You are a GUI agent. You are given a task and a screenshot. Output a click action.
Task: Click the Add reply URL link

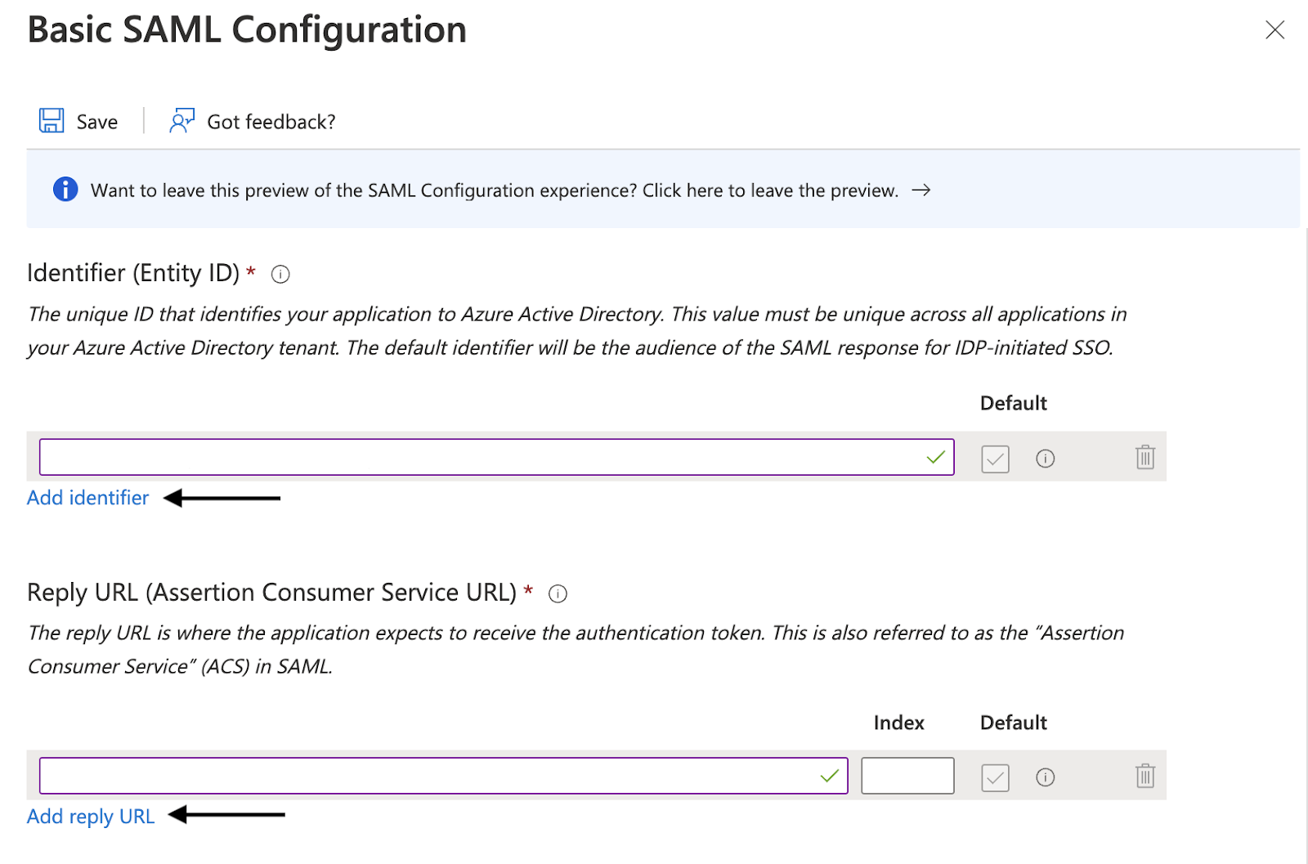[91, 817]
